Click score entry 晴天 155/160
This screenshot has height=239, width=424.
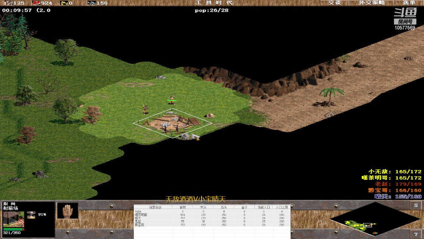tap(398, 197)
